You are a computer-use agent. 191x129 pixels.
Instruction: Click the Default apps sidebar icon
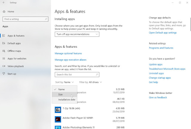click(4, 43)
